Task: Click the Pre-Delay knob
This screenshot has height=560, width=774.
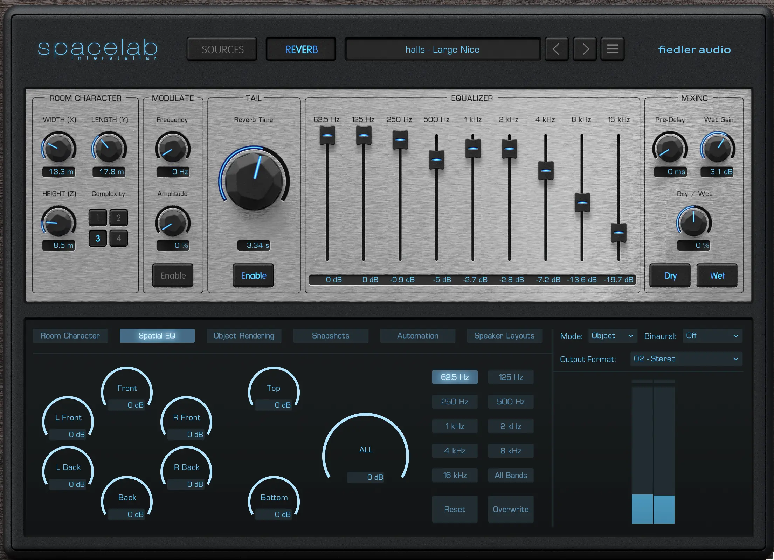Action: [x=670, y=149]
